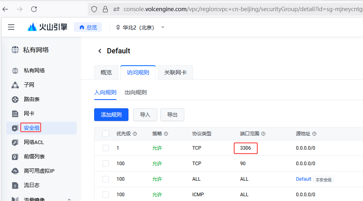Click the 子网 subnet sidebar icon
Image resolution: width=363 pixels, height=201 pixels.
click(15, 85)
